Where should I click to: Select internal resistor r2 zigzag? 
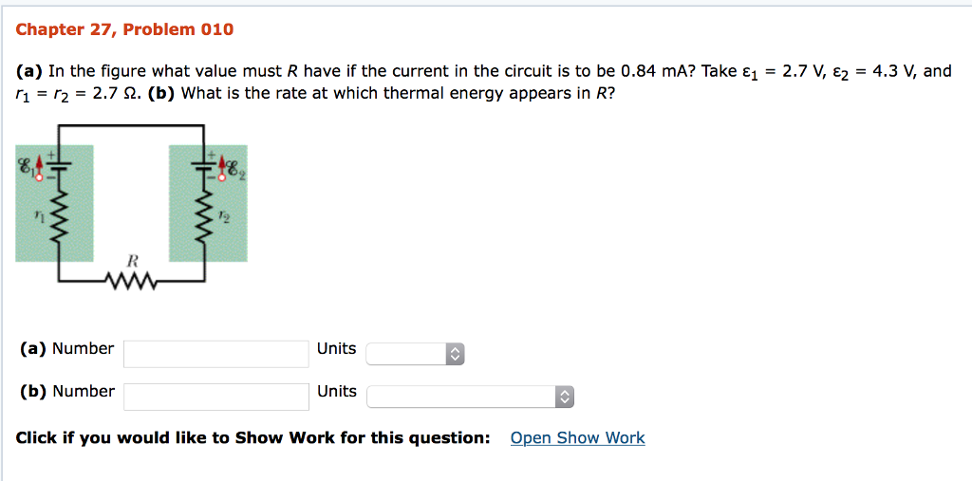204,217
